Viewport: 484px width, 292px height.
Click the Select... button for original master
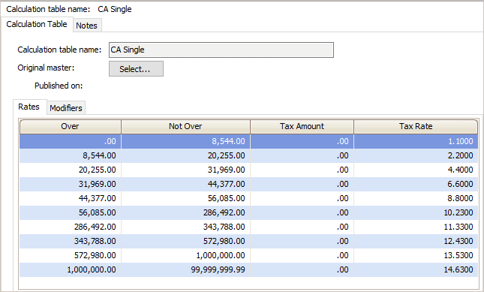[136, 68]
